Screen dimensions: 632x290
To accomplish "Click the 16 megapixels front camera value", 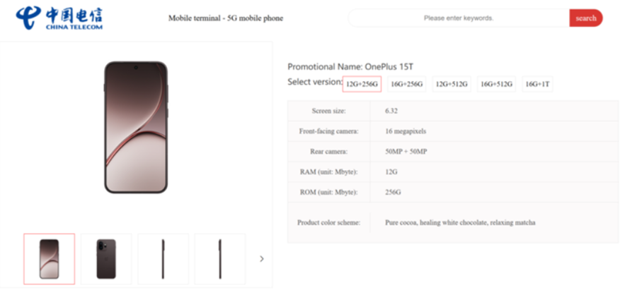I will [406, 131].
